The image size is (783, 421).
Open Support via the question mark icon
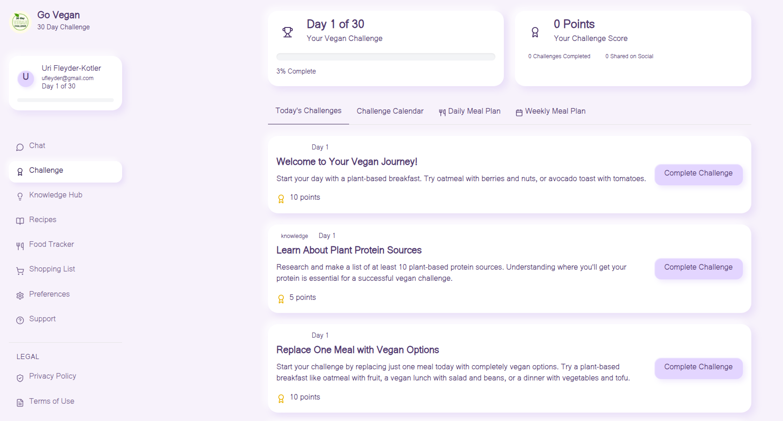point(20,320)
